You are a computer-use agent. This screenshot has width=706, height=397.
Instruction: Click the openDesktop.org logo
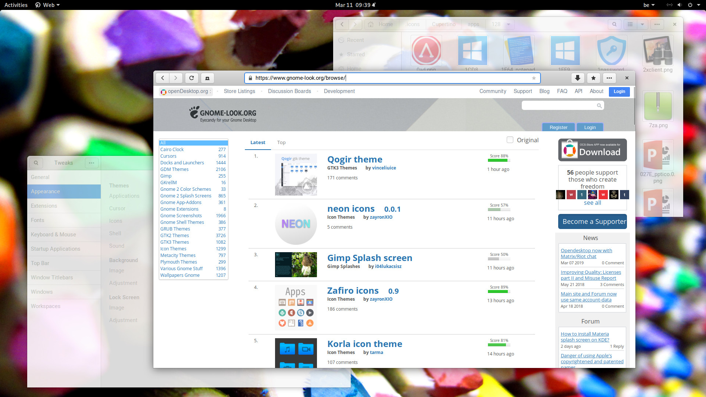pyautogui.click(x=186, y=92)
